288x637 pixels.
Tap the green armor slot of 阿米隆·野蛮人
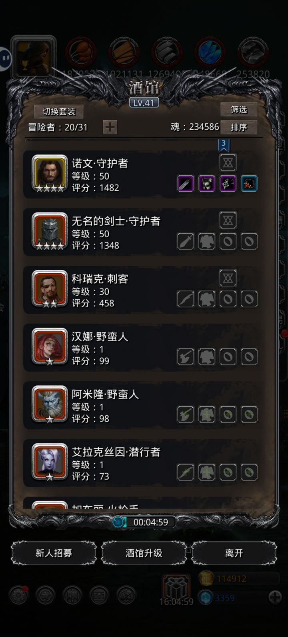pyautogui.click(x=207, y=414)
